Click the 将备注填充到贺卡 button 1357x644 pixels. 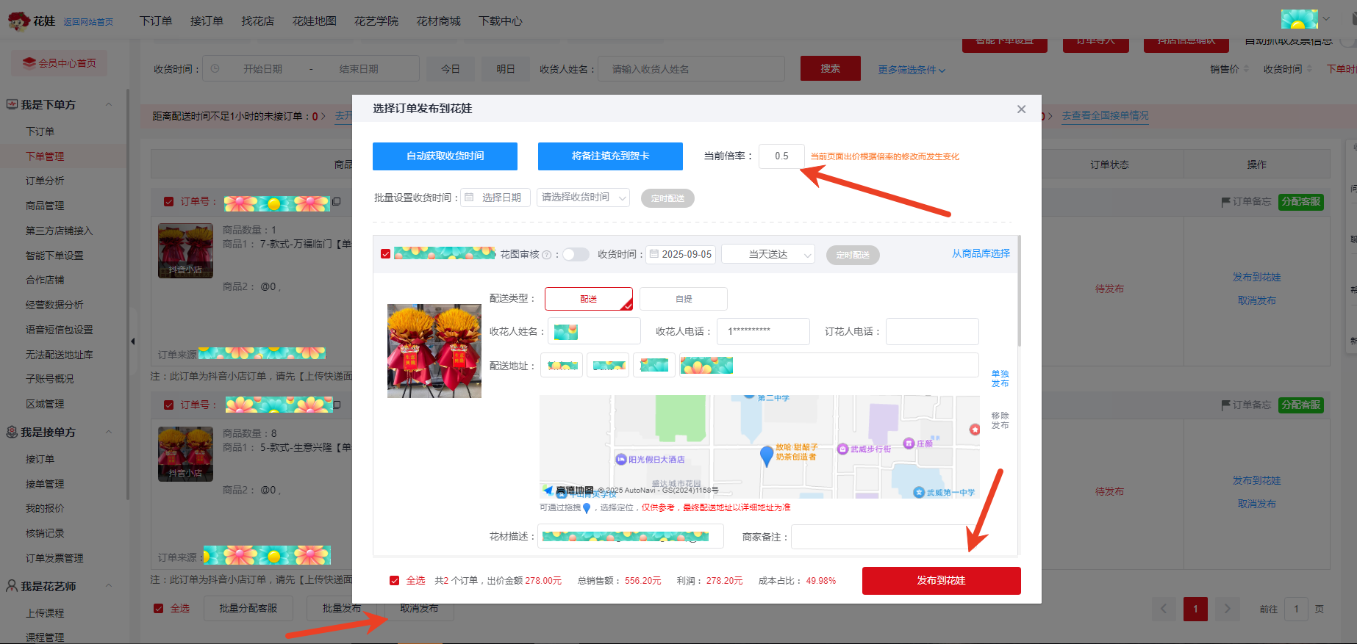[x=610, y=156]
